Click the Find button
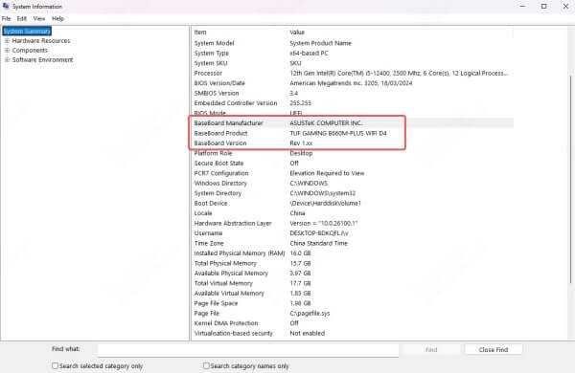The image size is (575, 373). click(431, 350)
